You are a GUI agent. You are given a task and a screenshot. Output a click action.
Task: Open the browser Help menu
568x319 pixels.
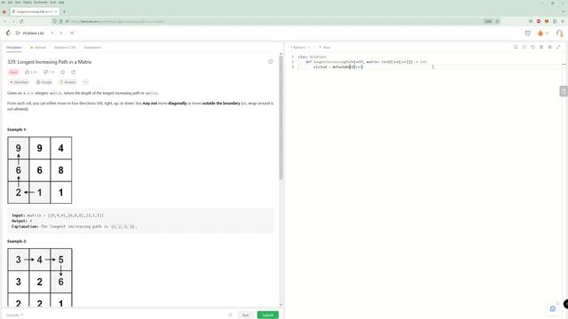[61, 2]
